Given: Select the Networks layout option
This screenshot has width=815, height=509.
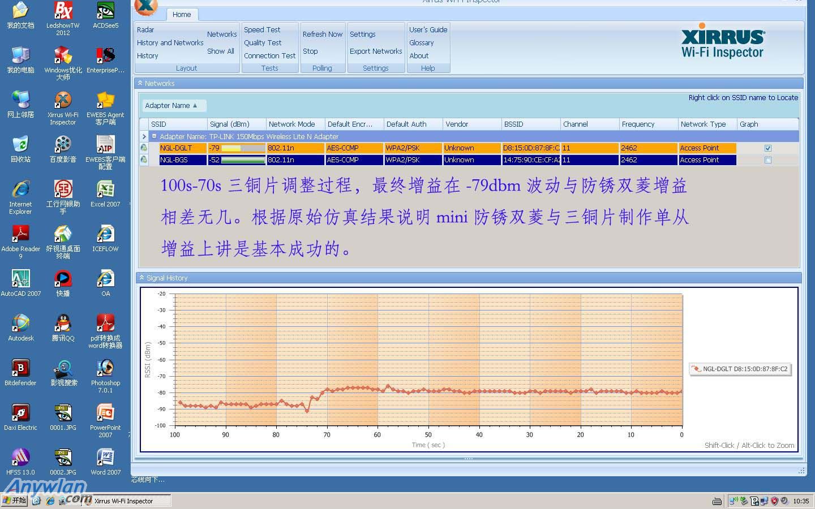Looking at the screenshot, I should [222, 34].
